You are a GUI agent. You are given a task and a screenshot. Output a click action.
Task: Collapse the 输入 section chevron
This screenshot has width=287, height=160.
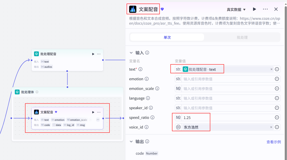[x=131, y=52]
